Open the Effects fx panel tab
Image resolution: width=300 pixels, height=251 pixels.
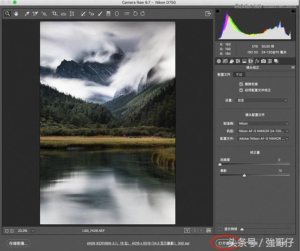[257, 61]
